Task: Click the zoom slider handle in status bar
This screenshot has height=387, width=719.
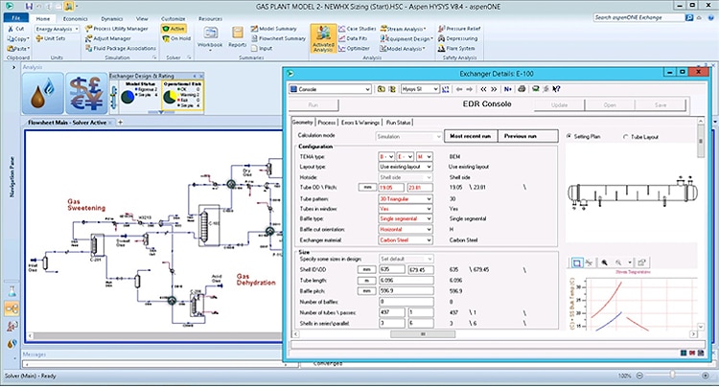Action: coord(672,376)
